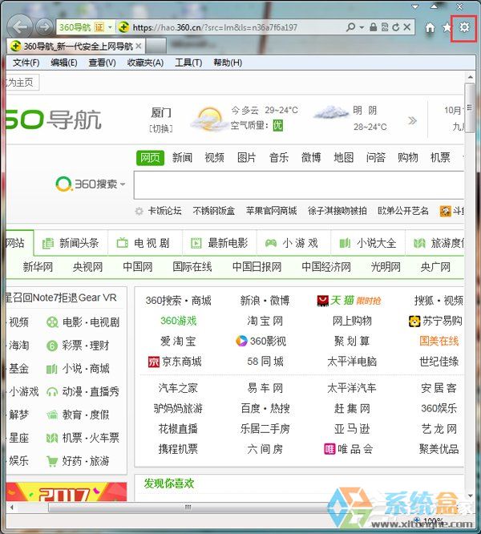The width and height of the screenshot is (481, 534).
Task: Open the 工具(T) menu
Action: click(x=188, y=63)
